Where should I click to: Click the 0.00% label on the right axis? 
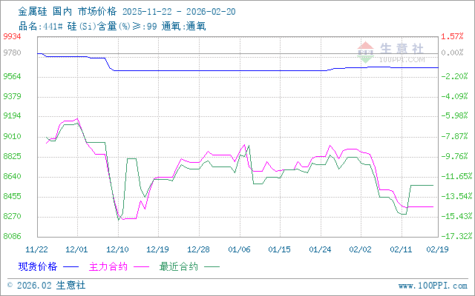coord(453,53)
